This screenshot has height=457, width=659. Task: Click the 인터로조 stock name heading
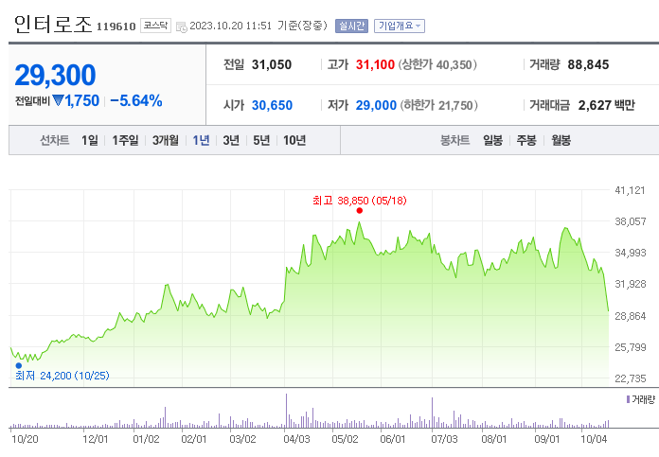click(52, 24)
